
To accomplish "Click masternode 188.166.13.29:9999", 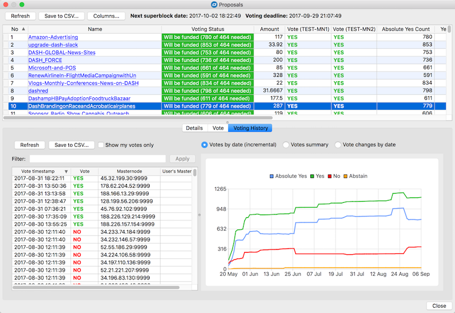I will point(125,194).
